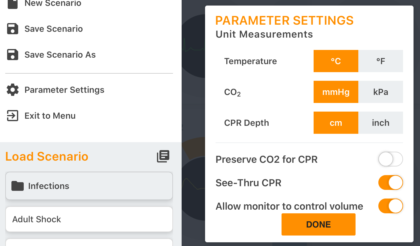420x246 pixels.
Task: Choose Exit to Menu
Action: pos(50,116)
